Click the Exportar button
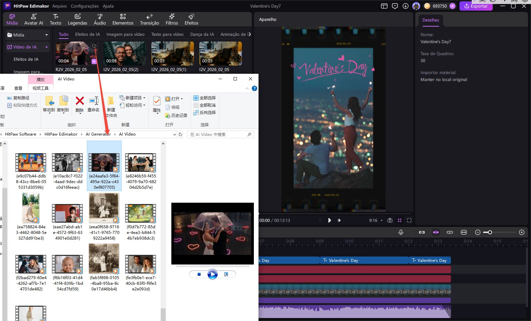531x321 pixels. click(x=476, y=6)
